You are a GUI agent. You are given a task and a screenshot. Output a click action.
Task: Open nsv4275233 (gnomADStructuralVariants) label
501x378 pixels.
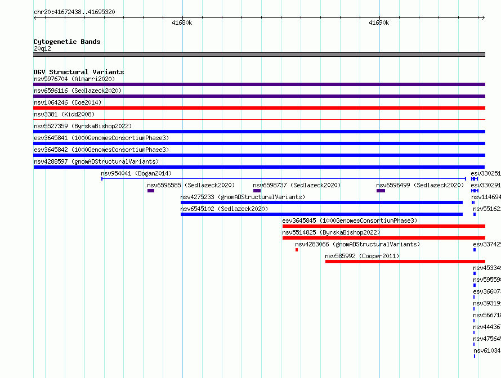[x=243, y=197]
